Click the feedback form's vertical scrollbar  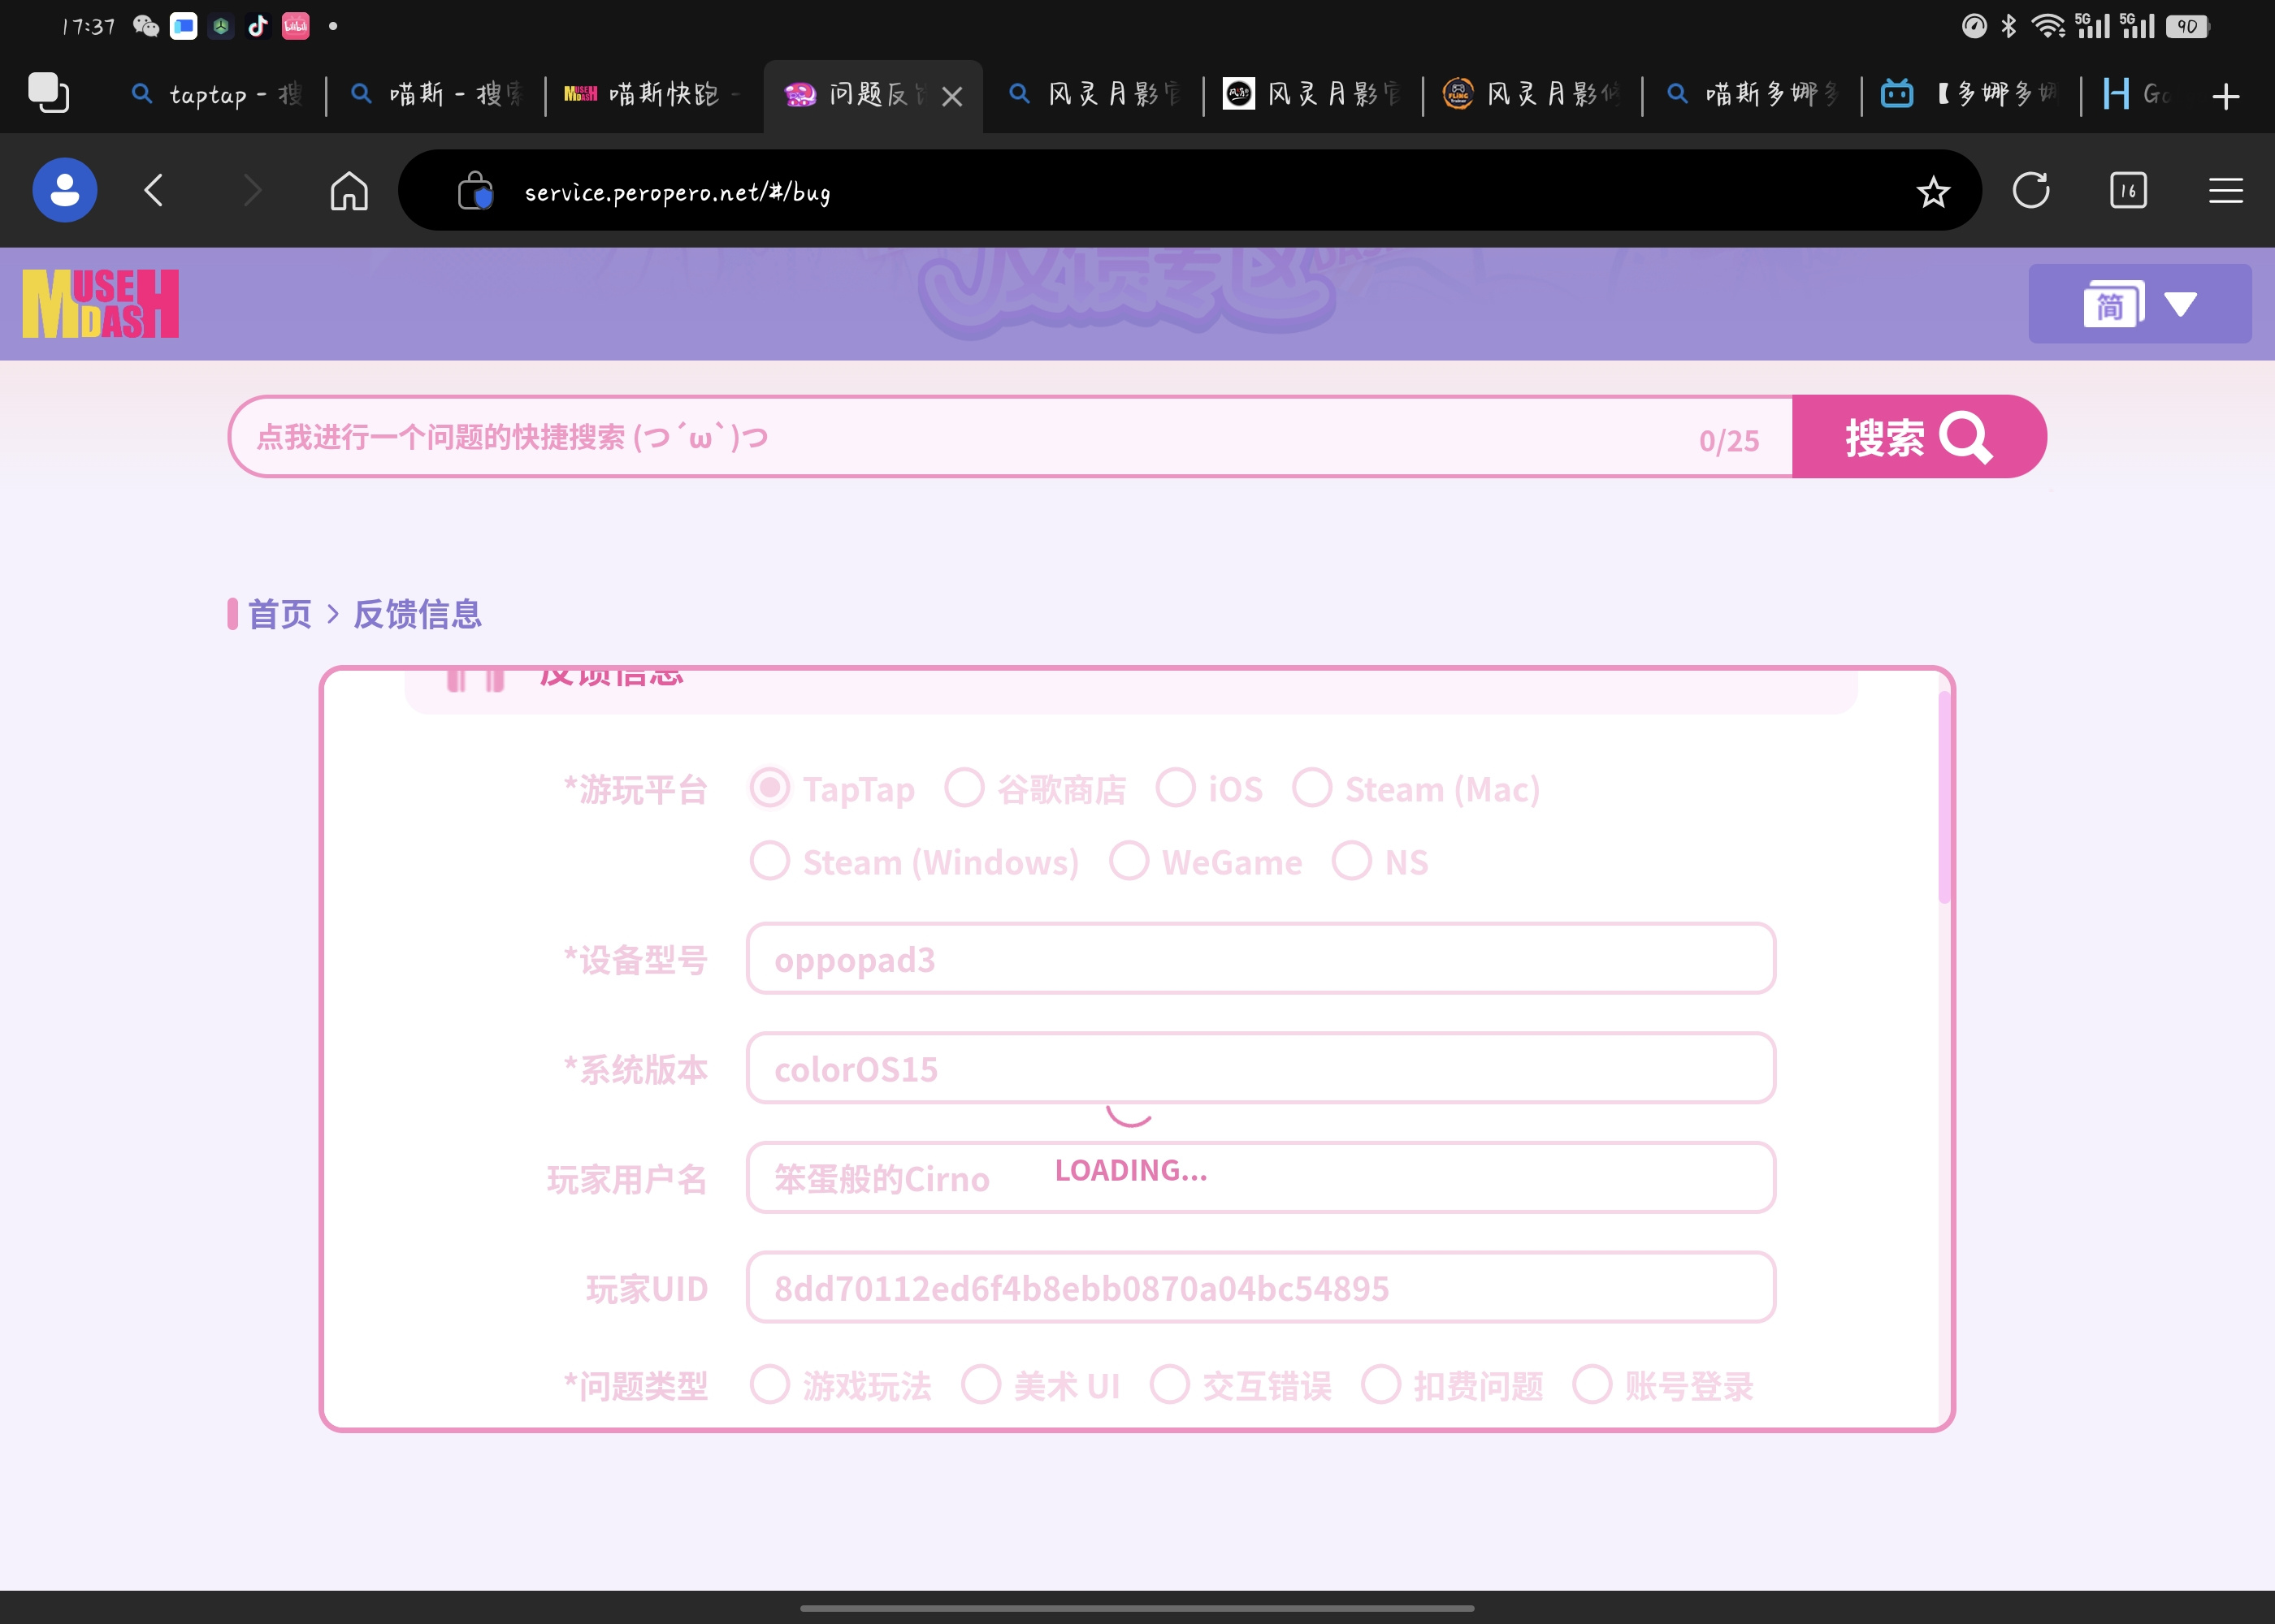[x=1943, y=797]
